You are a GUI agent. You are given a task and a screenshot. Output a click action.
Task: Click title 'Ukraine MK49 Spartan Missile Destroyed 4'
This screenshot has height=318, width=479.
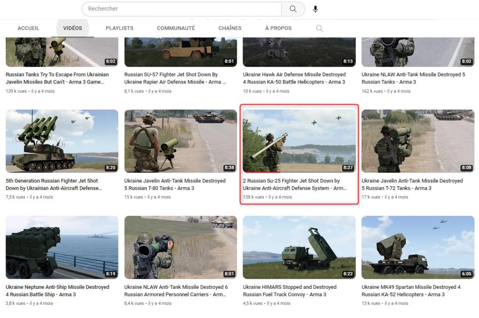point(411,291)
